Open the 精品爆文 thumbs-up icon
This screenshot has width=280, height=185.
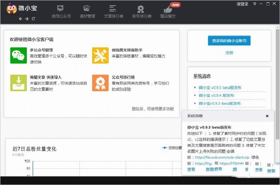coord(168,9)
